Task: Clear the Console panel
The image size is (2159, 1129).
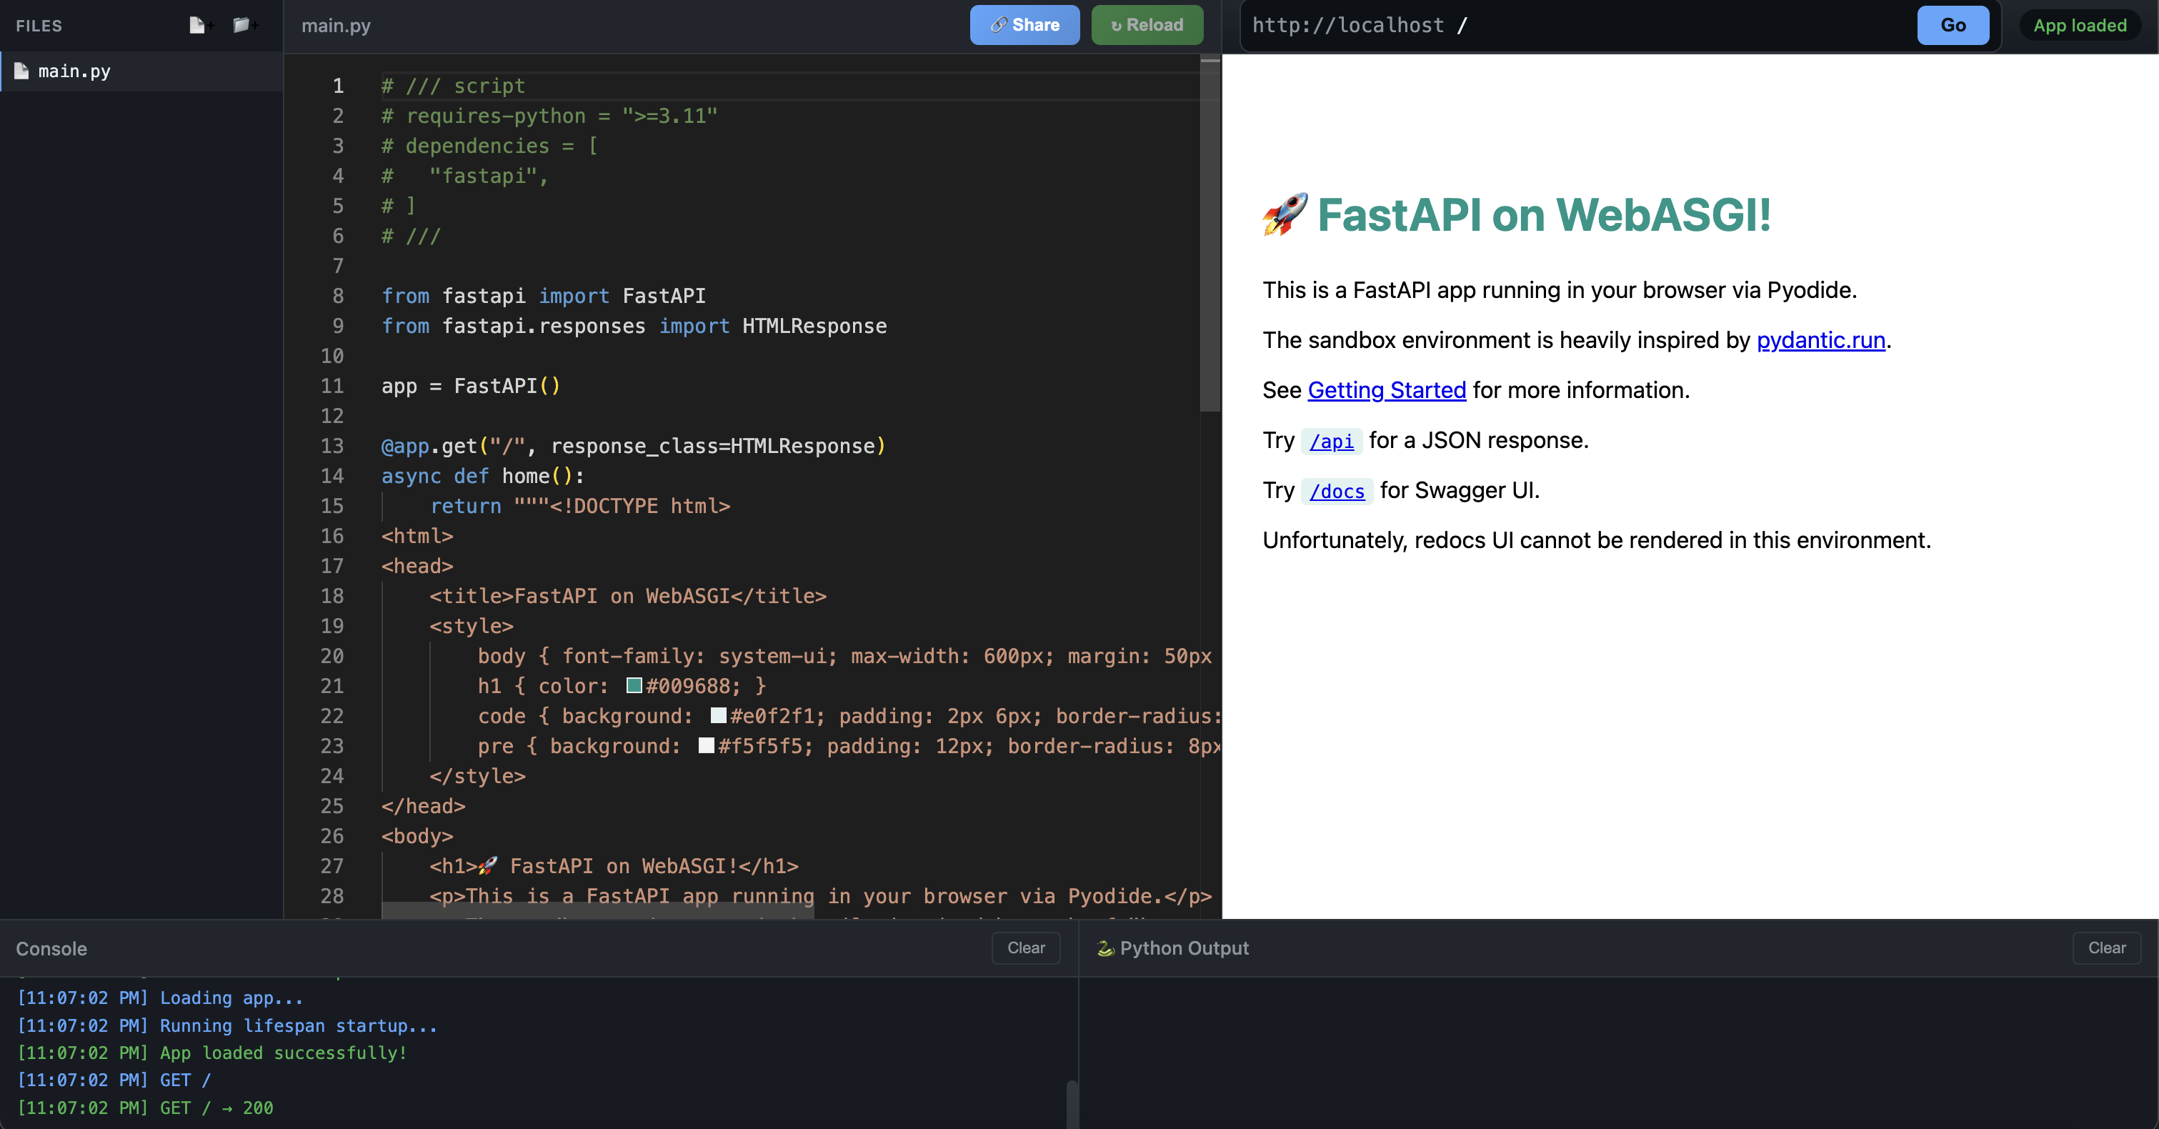Action: click(1025, 948)
